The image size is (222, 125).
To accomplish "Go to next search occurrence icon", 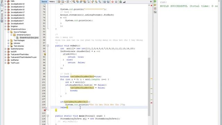I will click(81, 2).
